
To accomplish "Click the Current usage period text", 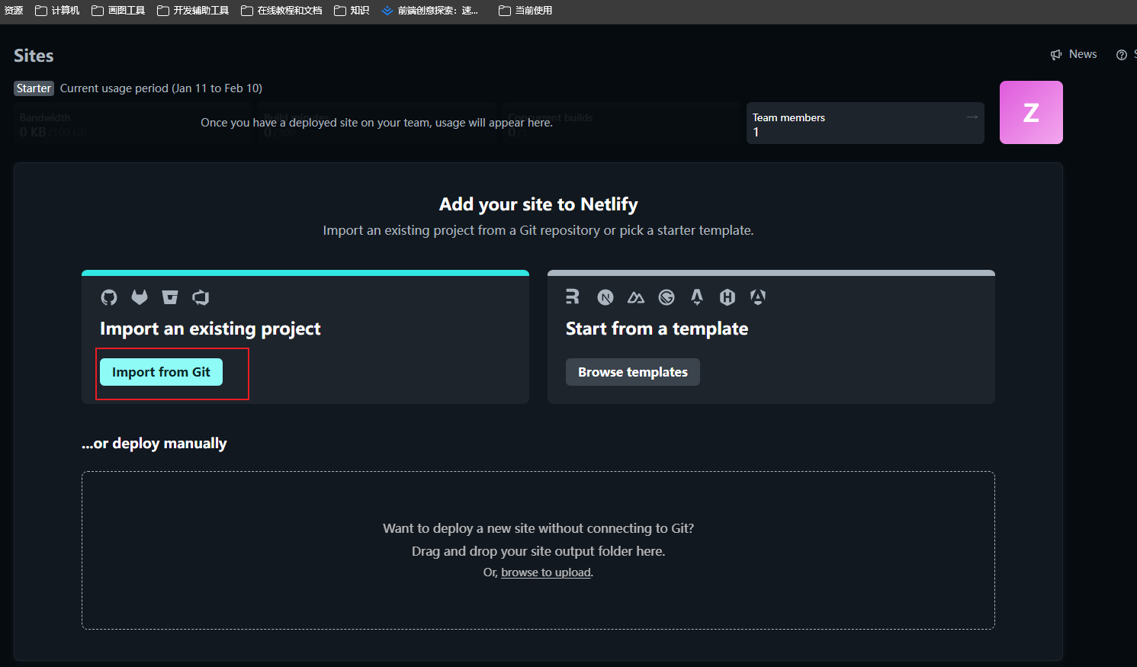I will (x=161, y=88).
